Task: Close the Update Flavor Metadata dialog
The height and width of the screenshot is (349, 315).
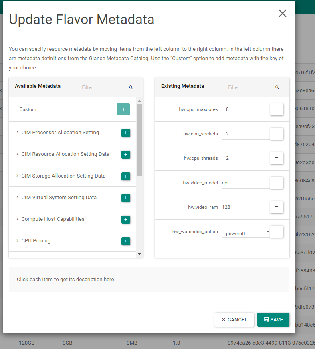Action: click(283, 13)
